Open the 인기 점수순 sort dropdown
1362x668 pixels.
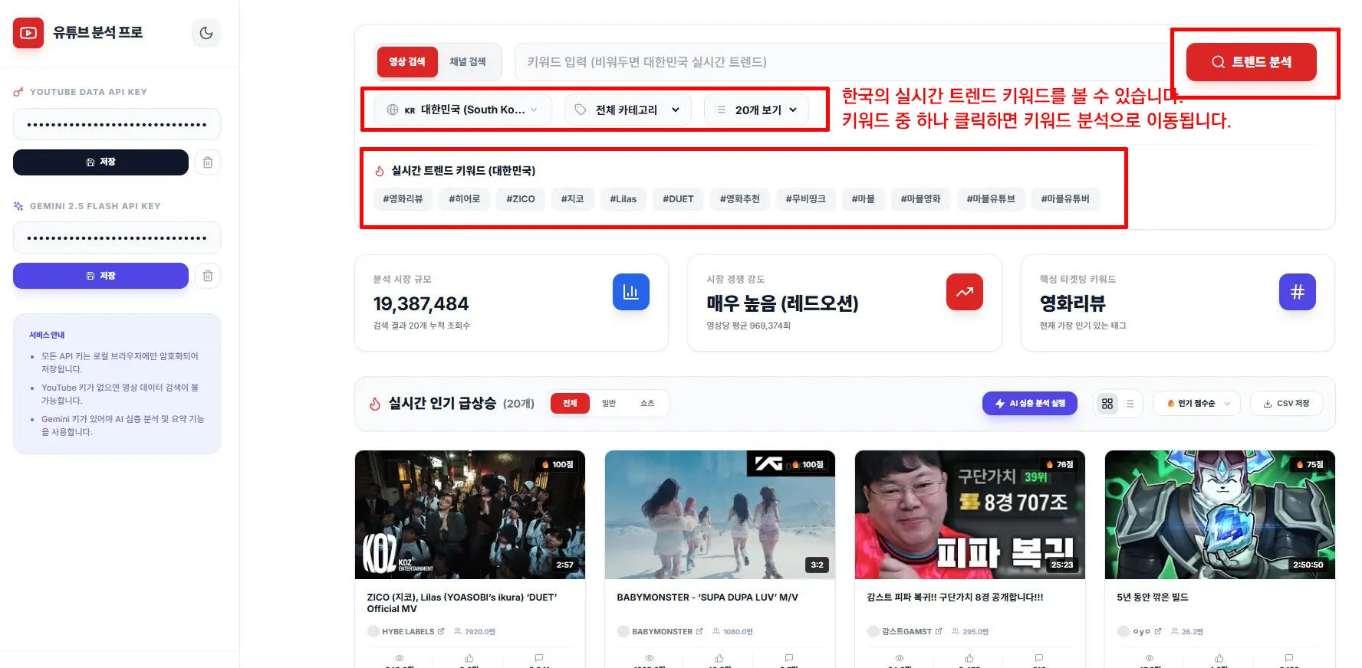(1196, 404)
